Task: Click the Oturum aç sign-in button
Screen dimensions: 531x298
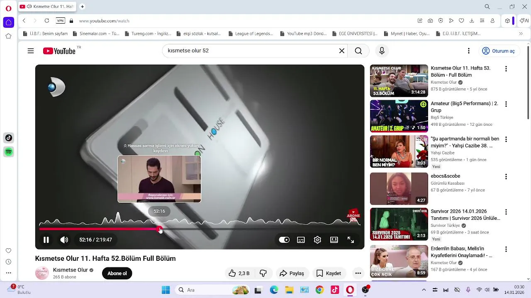Action: (x=498, y=51)
